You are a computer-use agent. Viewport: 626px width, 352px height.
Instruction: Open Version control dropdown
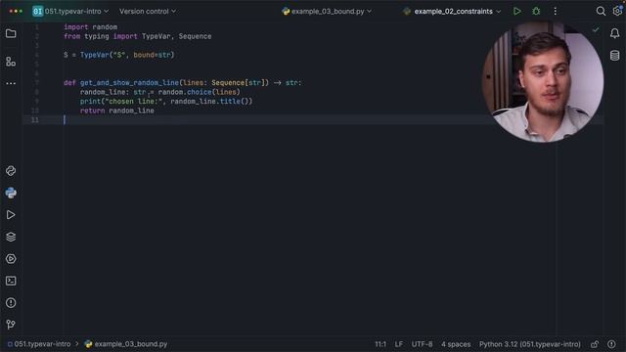pyautogui.click(x=148, y=11)
